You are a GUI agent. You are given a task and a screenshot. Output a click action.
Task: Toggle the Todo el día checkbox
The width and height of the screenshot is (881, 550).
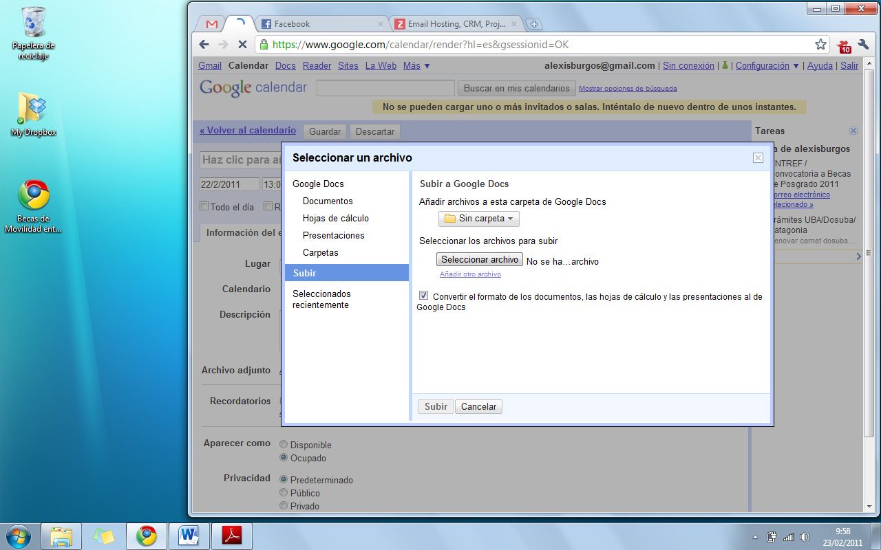[x=204, y=206]
